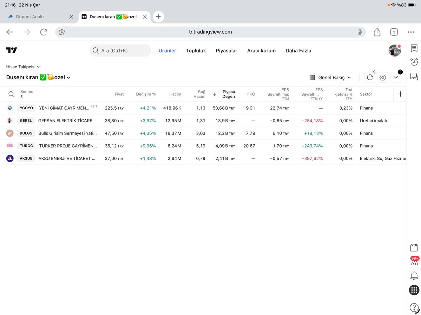This screenshot has height=315, width=421.
Task: Reload the page with the refresh icon
Action: (44, 32)
